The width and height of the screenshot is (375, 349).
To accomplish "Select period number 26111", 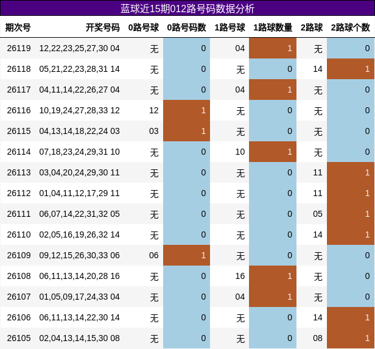I will point(19,214).
